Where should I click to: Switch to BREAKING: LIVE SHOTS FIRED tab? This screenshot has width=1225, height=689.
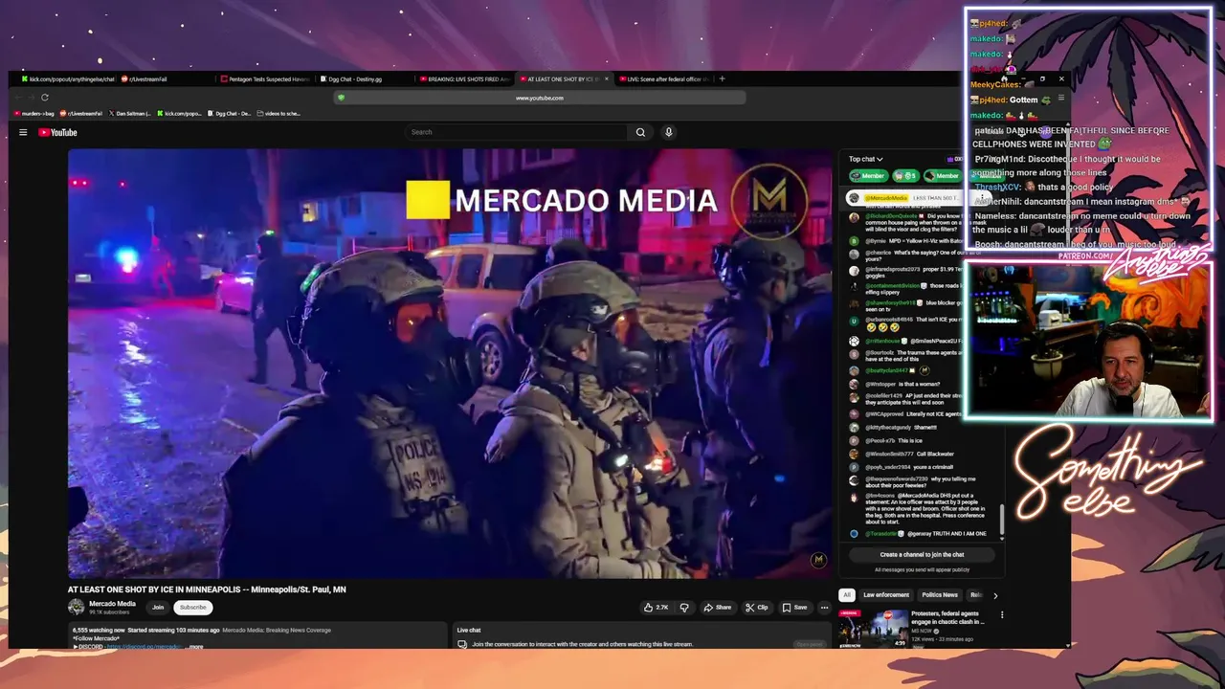[x=466, y=79]
